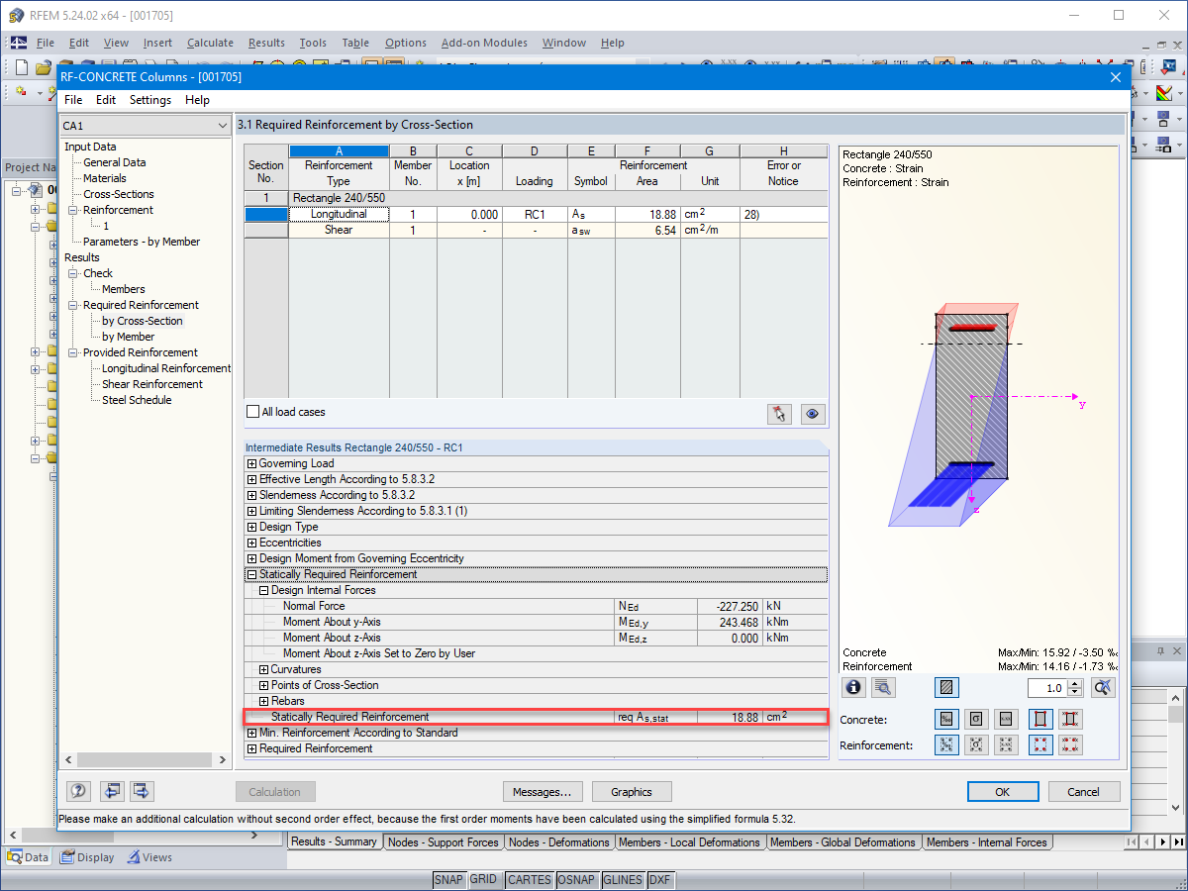Click the jump-to-graphic arrow icon below the results table
Image resolution: width=1188 pixels, height=891 pixels.
[x=779, y=414]
